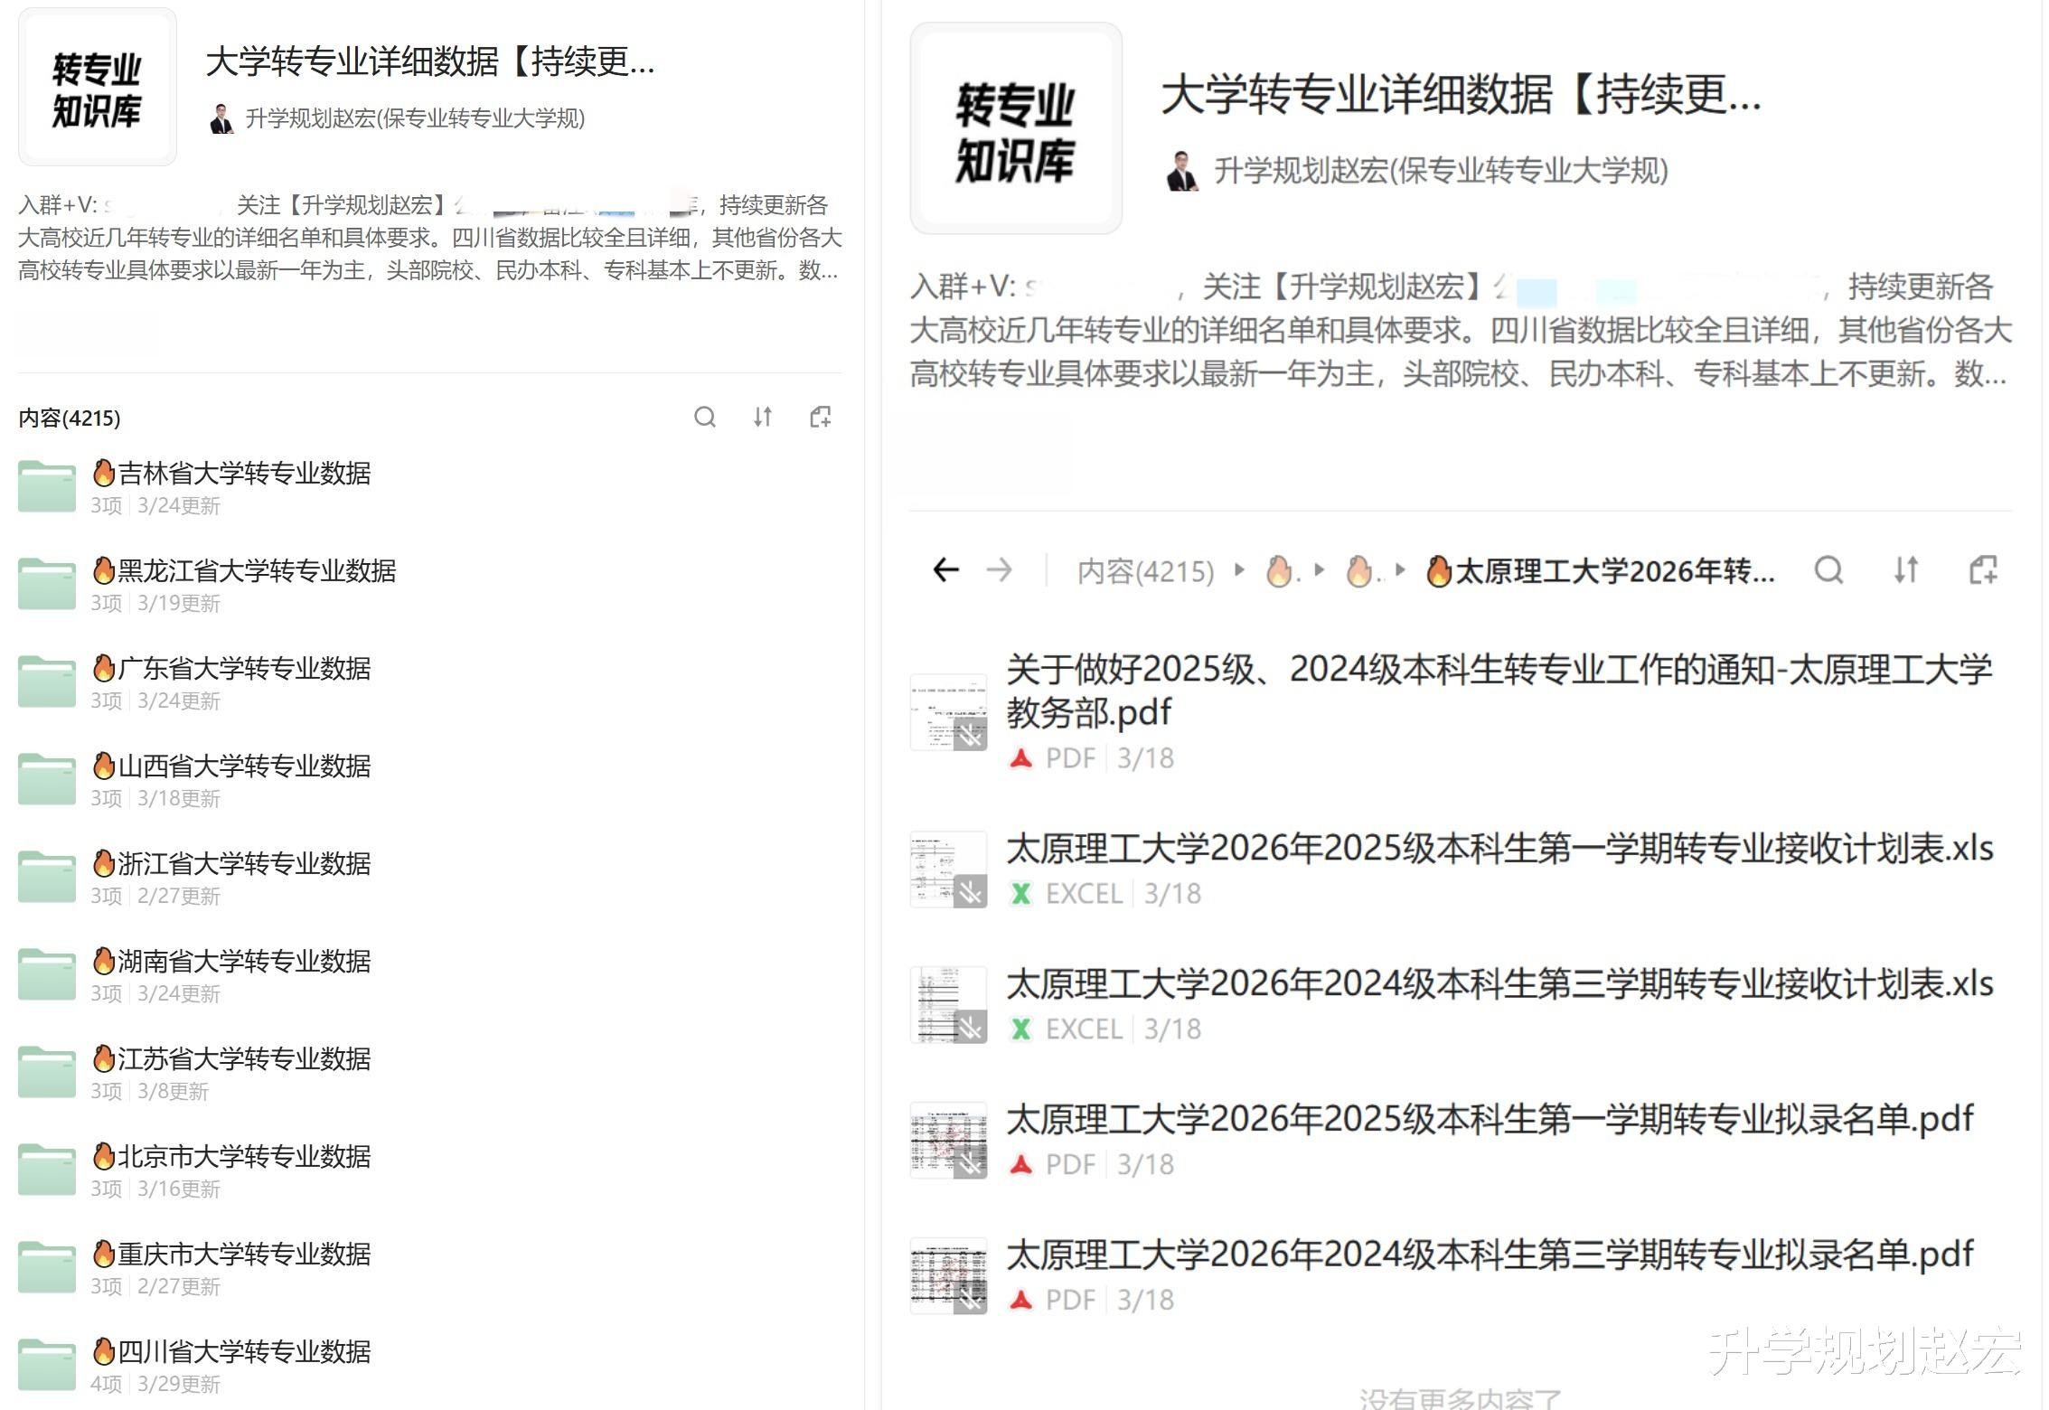Click the sort icon in the right breadcrumb bar
This screenshot has width=2049, height=1410.
pos(1906,570)
